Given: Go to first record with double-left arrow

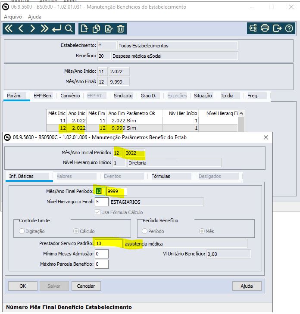Looking at the screenshot, I should 9,28.
